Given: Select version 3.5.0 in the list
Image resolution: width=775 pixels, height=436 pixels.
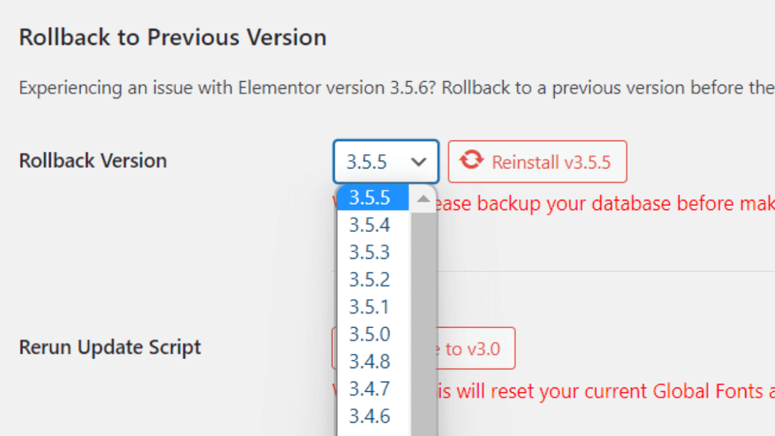Looking at the screenshot, I should [369, 334].
